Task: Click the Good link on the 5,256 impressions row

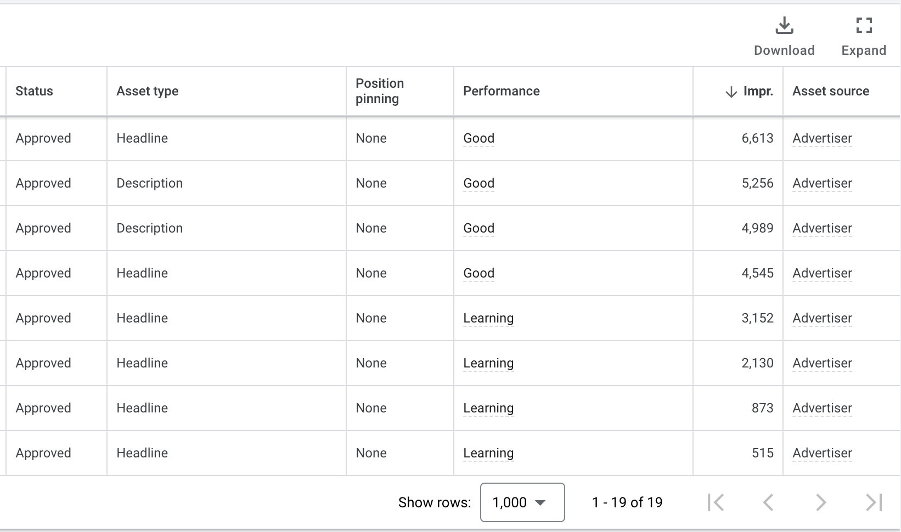Action: pos(478,183)
